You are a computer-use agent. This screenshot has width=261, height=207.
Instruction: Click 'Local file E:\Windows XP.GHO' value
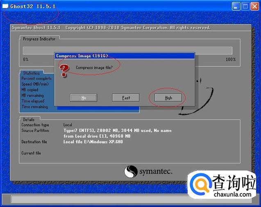(x=93, y=142)
